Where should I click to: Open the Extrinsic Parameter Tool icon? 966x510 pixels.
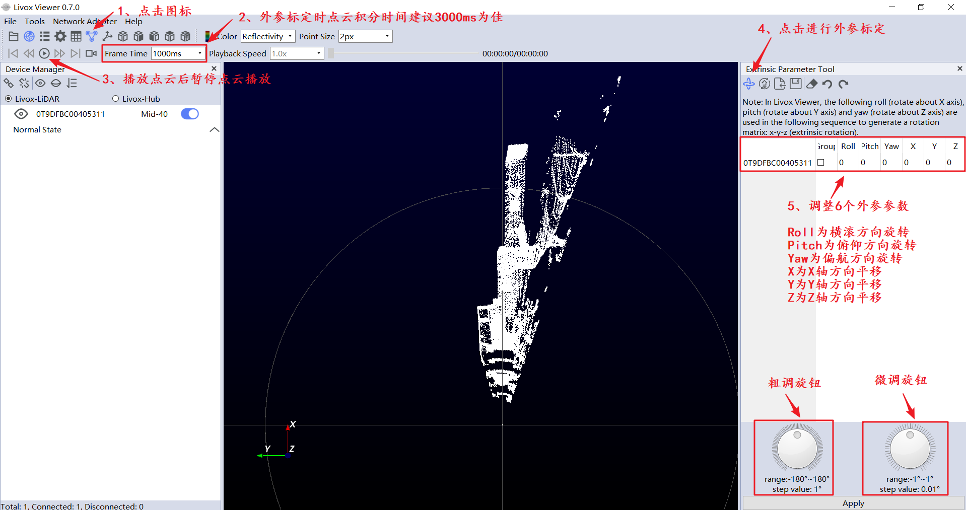pyautogui.click(x=91, y=36)
